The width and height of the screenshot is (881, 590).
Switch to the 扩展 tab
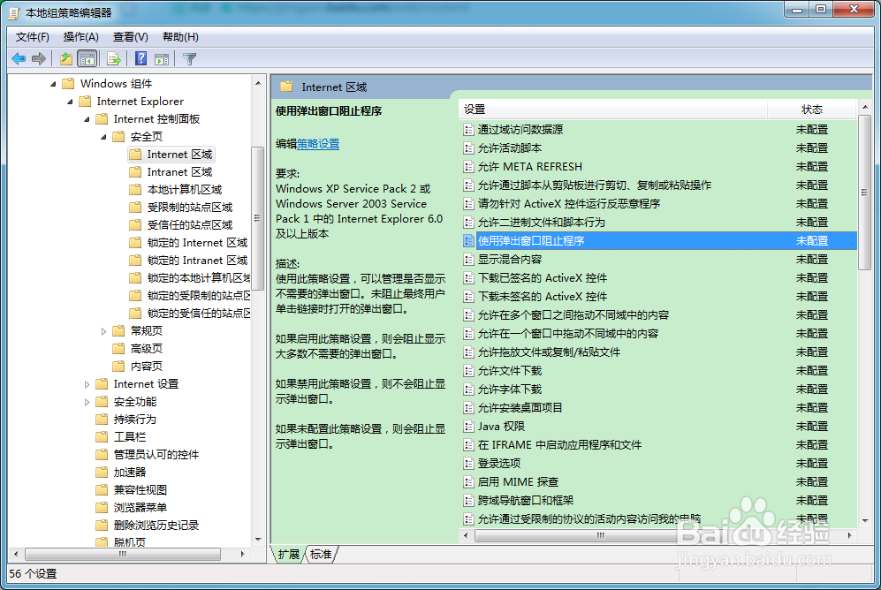pos(288,555)
